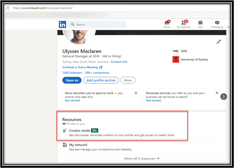Dismiss the open to work card
234x168 pixels.
tap(135, 92)
